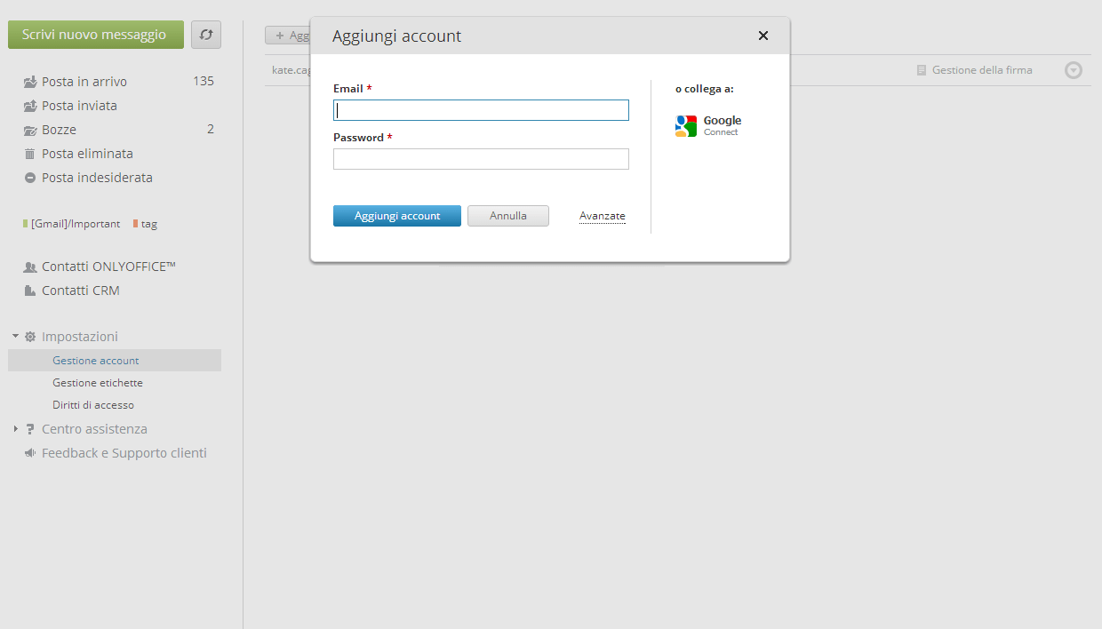Image resolution: width=1102 pixels, height=629 pixels.
Task: Click the refresh mail icon button
Action: click(206, 35)
